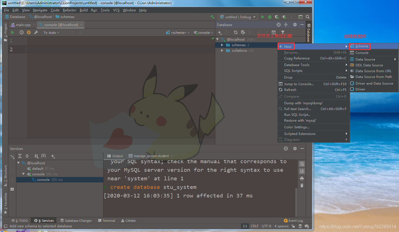Collapse the @localhost node in Database tree

pos(217,39)
